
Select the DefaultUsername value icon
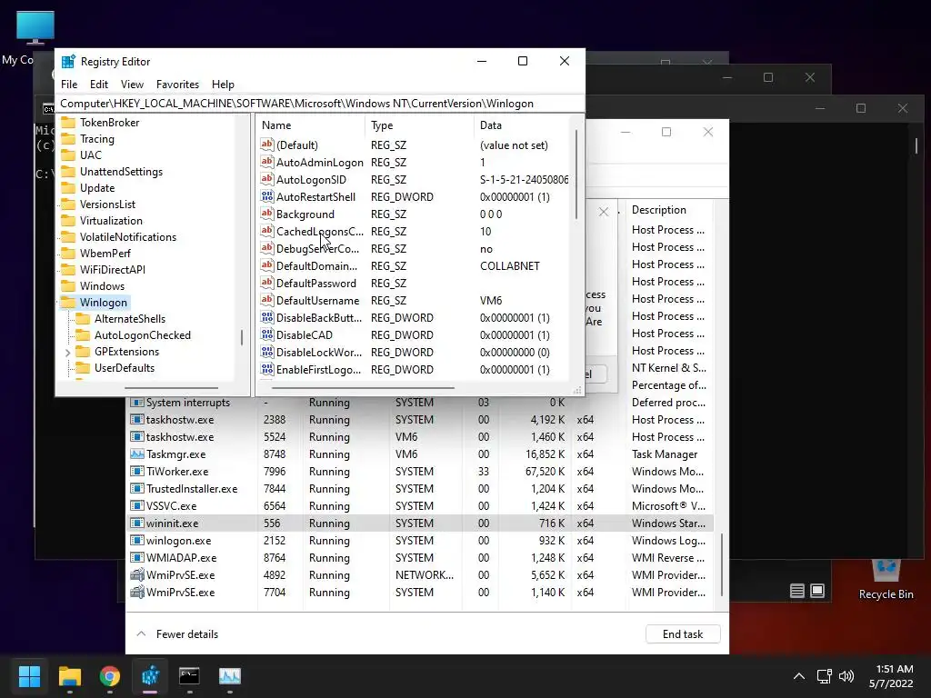coord(267,300)
